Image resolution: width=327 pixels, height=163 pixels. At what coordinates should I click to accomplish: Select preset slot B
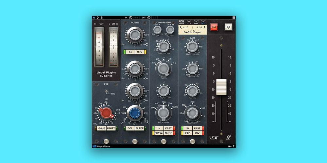pos(102,18)
